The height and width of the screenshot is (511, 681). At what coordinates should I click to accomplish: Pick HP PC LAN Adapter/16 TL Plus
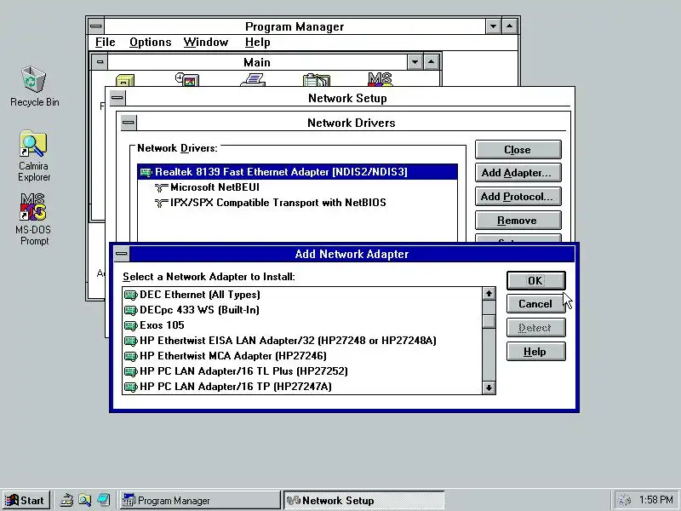[x=302, y=371]
